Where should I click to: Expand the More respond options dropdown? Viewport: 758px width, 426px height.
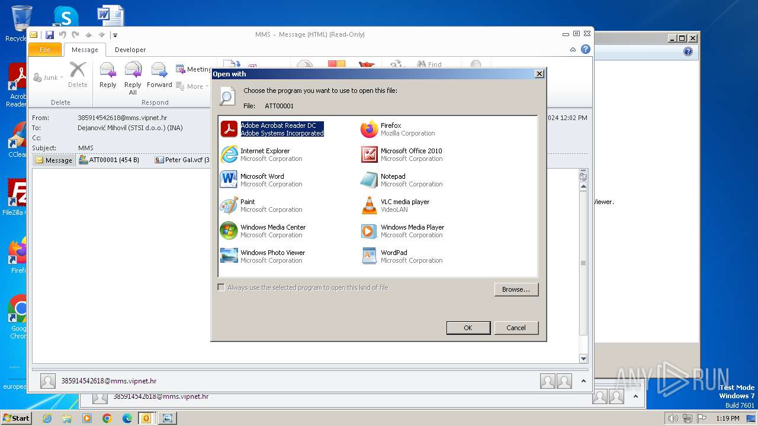click(x=192, y=86)
